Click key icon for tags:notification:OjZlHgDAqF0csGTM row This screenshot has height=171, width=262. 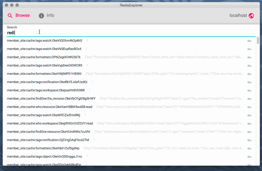pos(249,140)
